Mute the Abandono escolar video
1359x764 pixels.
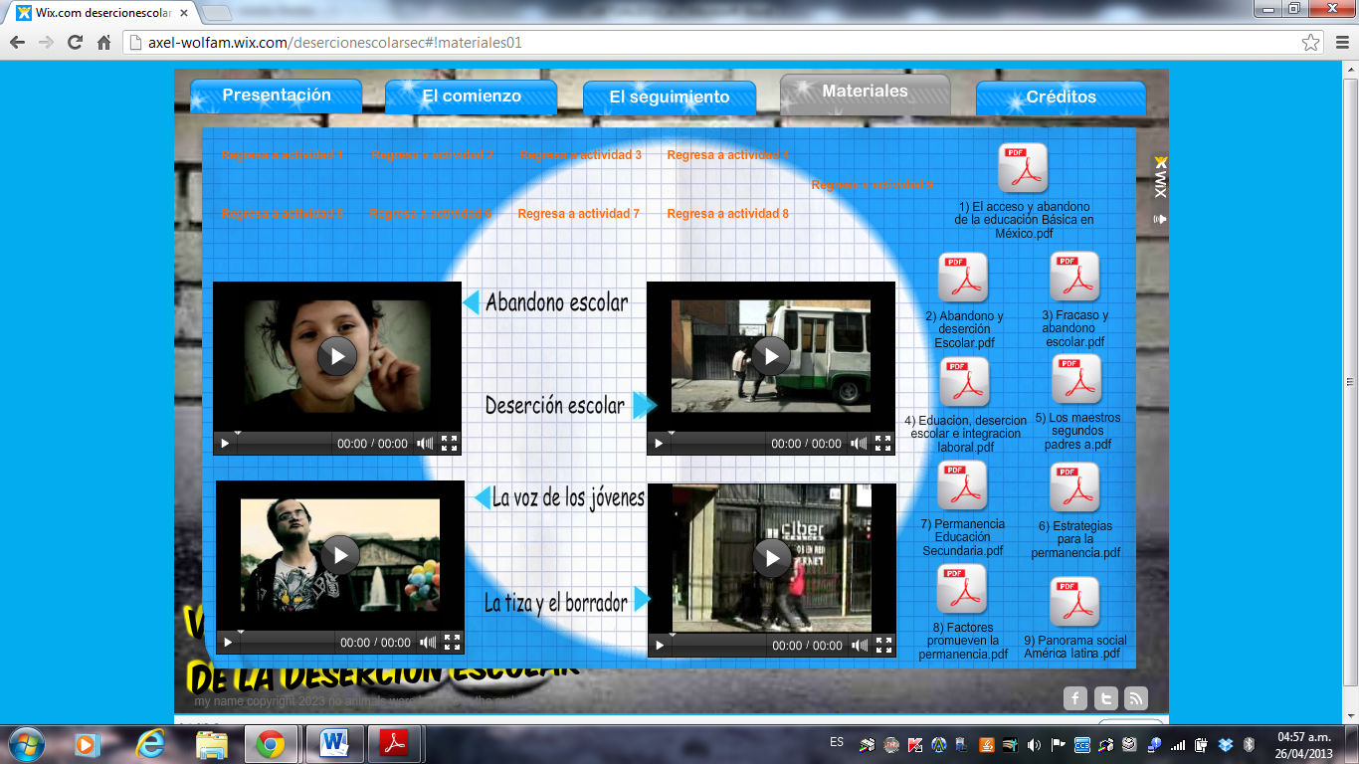(425, 444)
